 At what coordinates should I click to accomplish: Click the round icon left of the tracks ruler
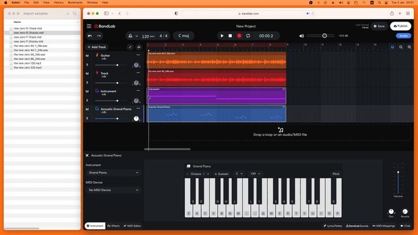pyautogui.click(x=139, y=47)
